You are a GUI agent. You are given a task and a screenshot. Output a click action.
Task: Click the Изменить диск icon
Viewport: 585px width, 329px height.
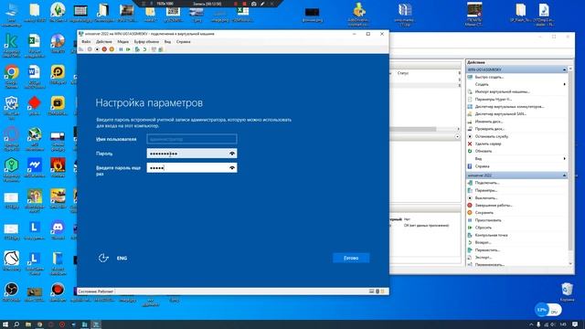point(470,122)
